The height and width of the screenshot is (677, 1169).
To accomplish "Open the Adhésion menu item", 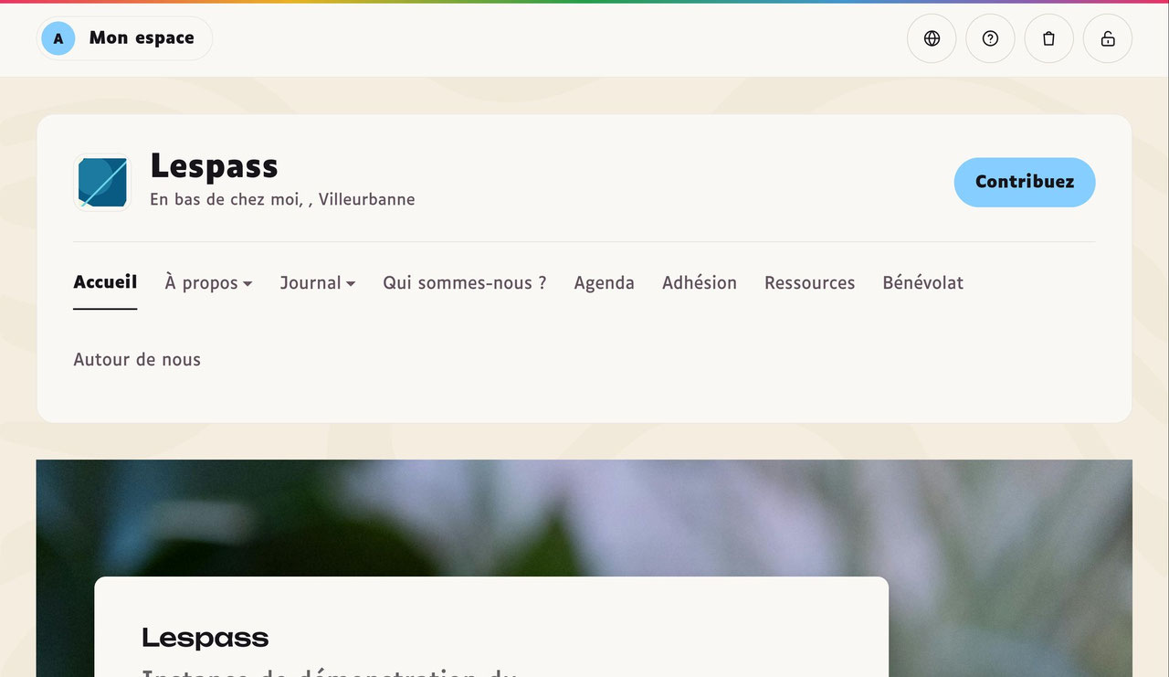I will tap(700, 283).
